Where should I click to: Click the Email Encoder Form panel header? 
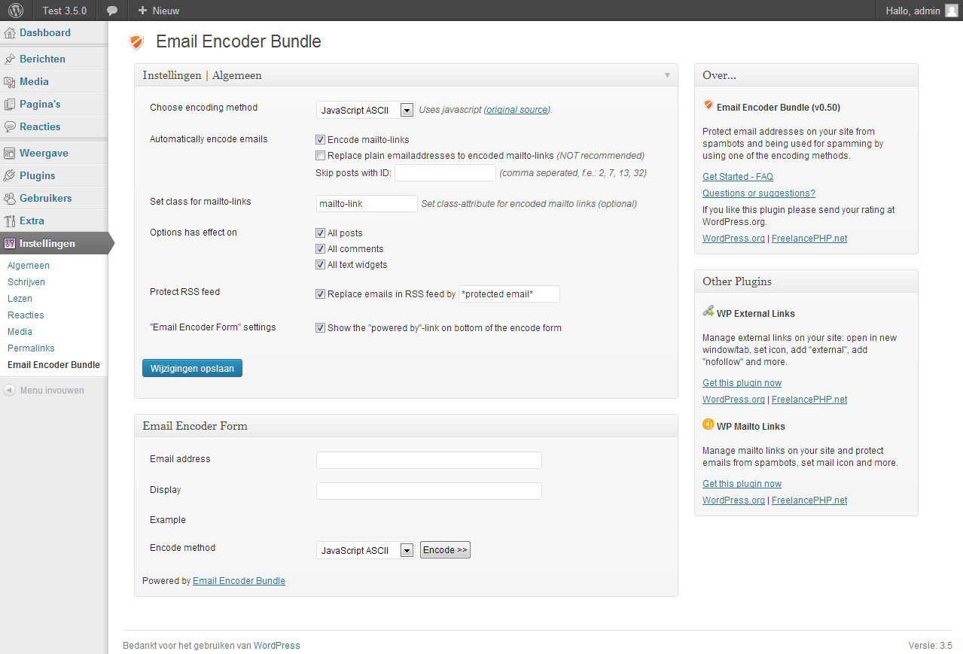tap(406, 426)
